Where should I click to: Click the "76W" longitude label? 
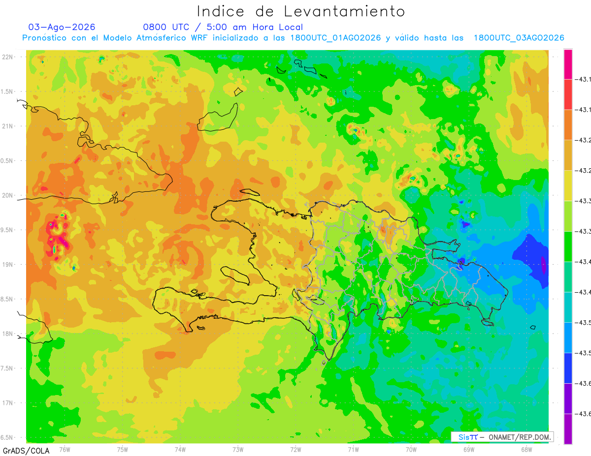65,450
